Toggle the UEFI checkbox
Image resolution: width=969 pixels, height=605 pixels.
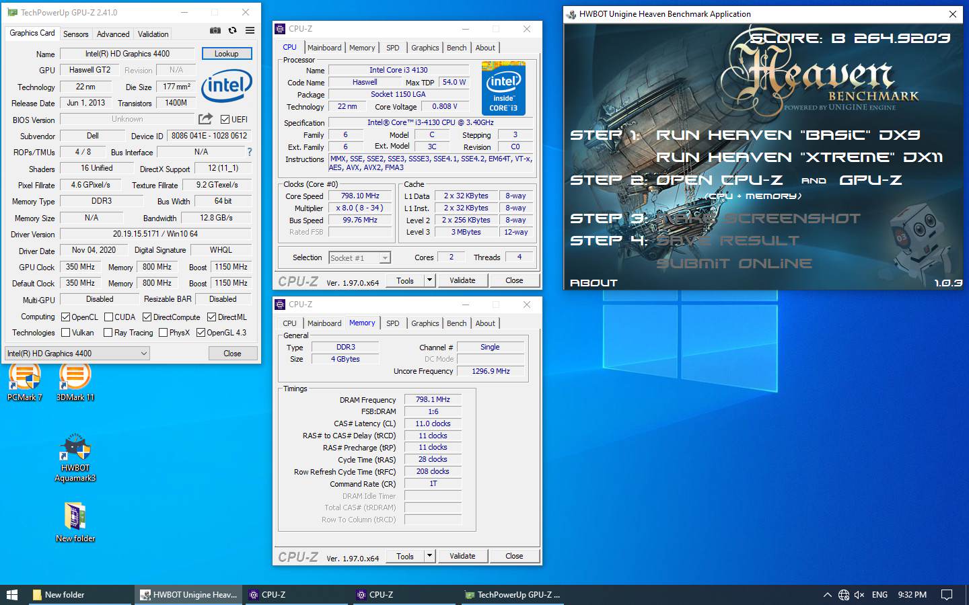tap(225, 120)
